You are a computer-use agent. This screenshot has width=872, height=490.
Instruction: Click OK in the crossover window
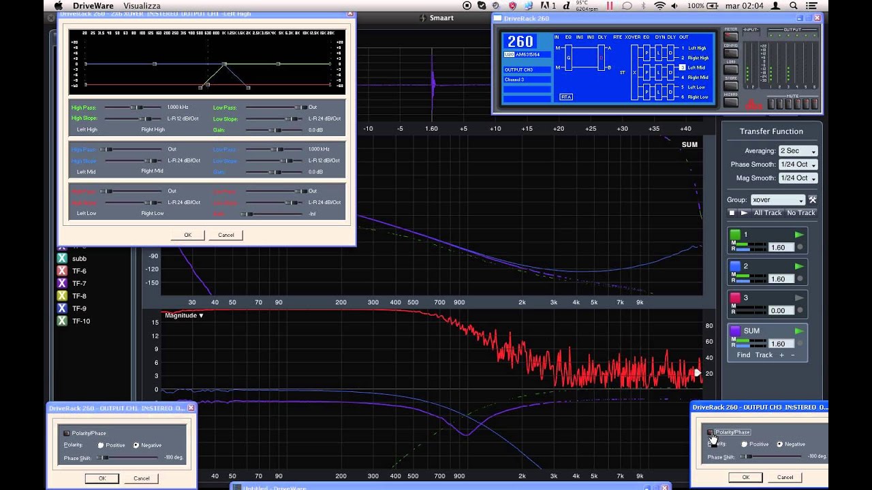click(x=188, y=235)
